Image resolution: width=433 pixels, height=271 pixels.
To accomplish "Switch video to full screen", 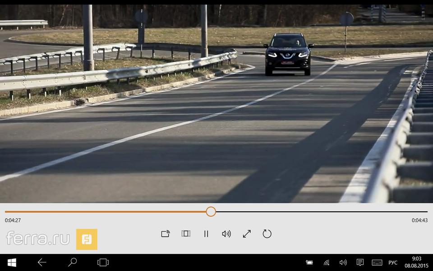I will click(247, 234).
